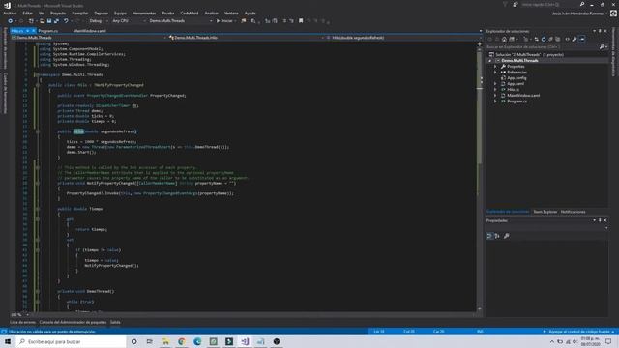Switch to the Notificaciones tab

[573, 212]
